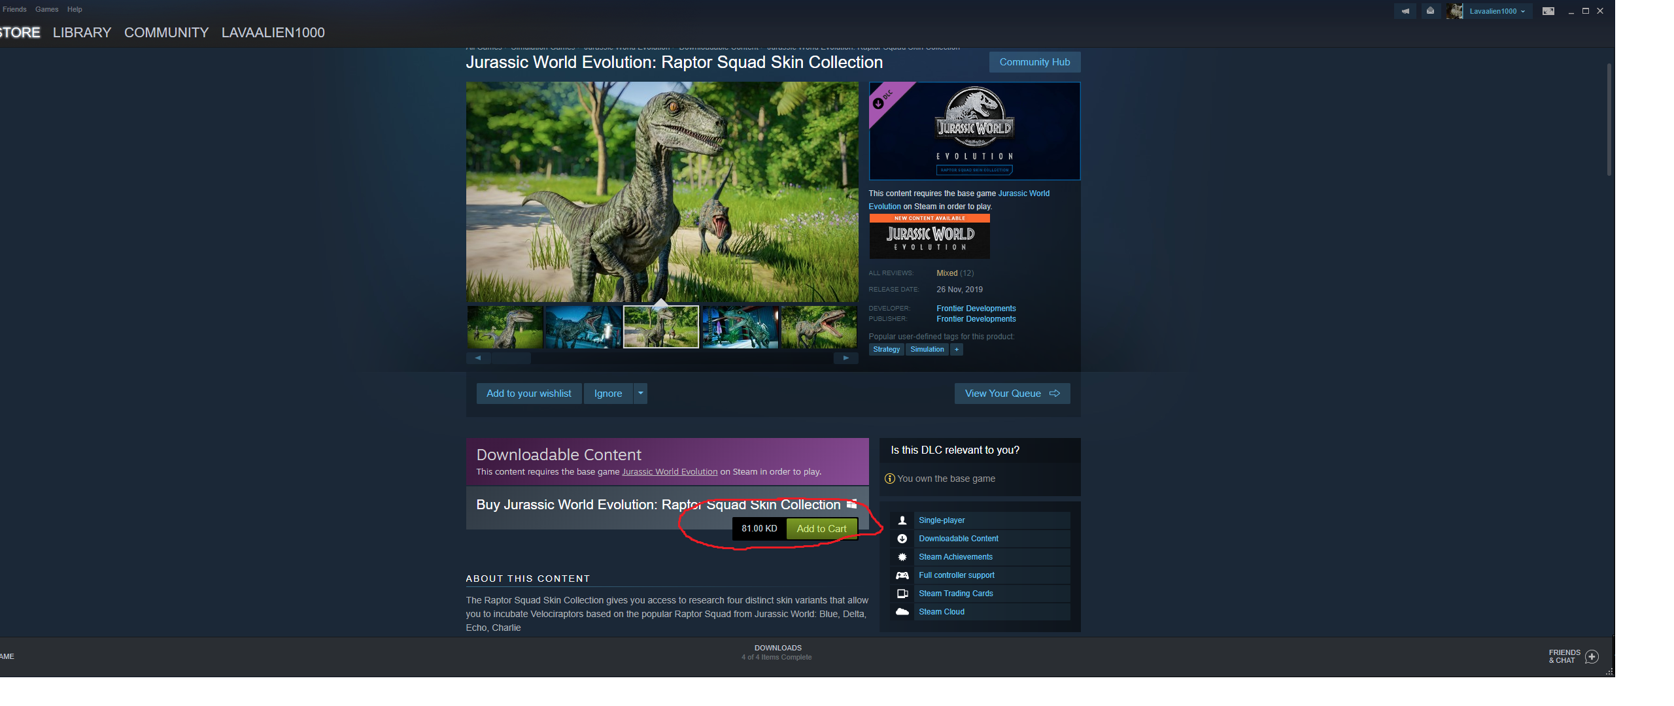Click the page vertical scrollbar
This screenshot has width=1674, height=706.
coord(1609,120)
